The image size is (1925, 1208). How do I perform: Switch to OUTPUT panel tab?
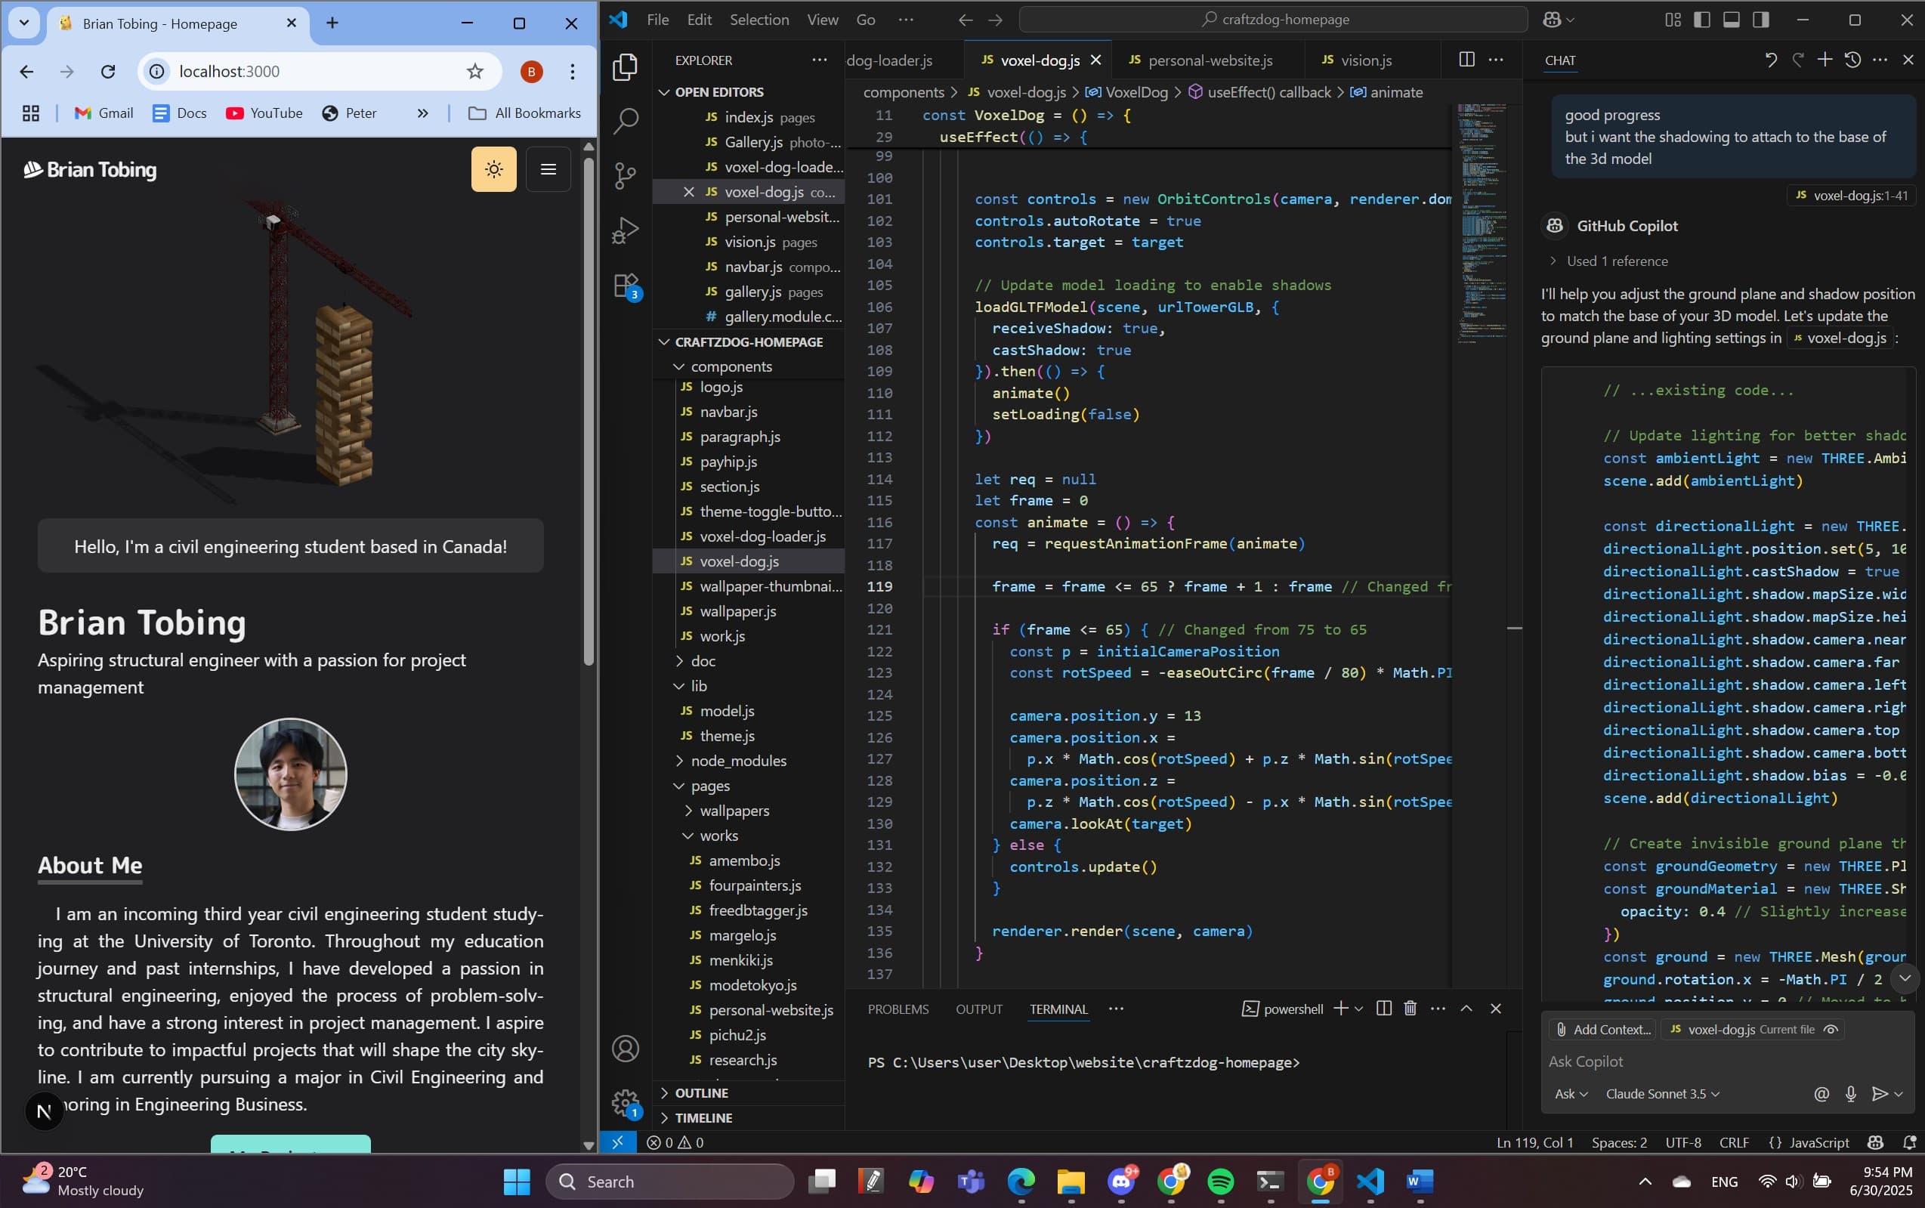[x=978, y=1009]
